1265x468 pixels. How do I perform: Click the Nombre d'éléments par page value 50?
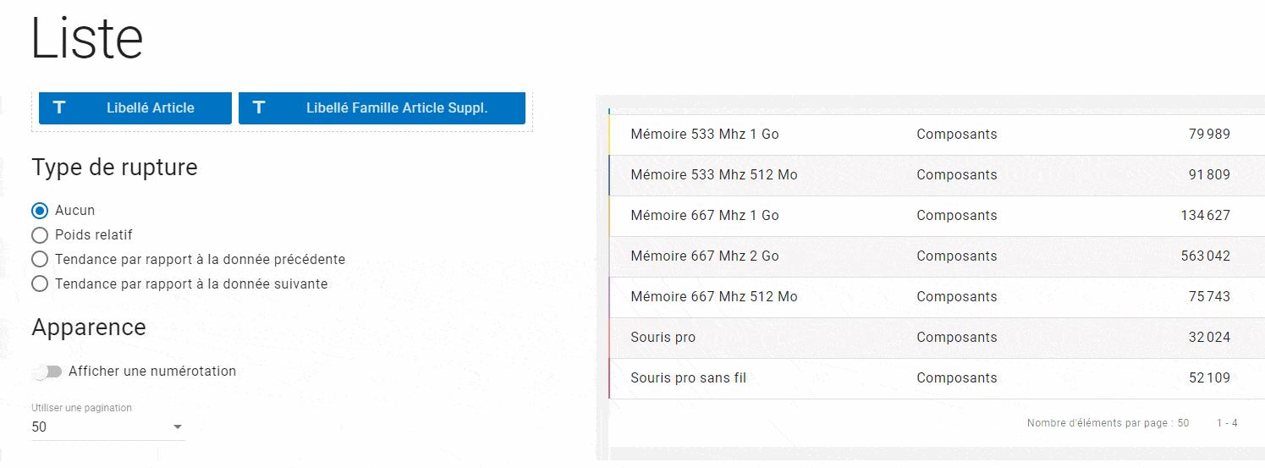point(1183,423)
